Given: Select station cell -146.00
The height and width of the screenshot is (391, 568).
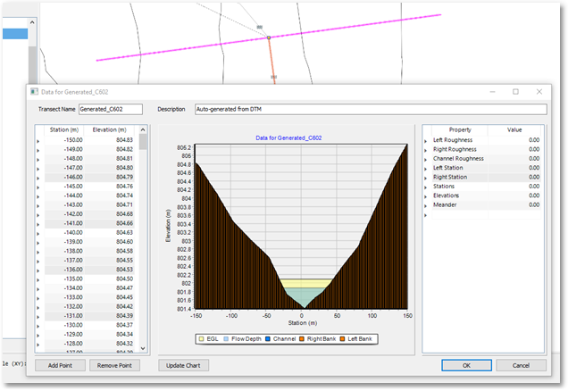Looking at the screenshot, I should (x=64, y=177).
